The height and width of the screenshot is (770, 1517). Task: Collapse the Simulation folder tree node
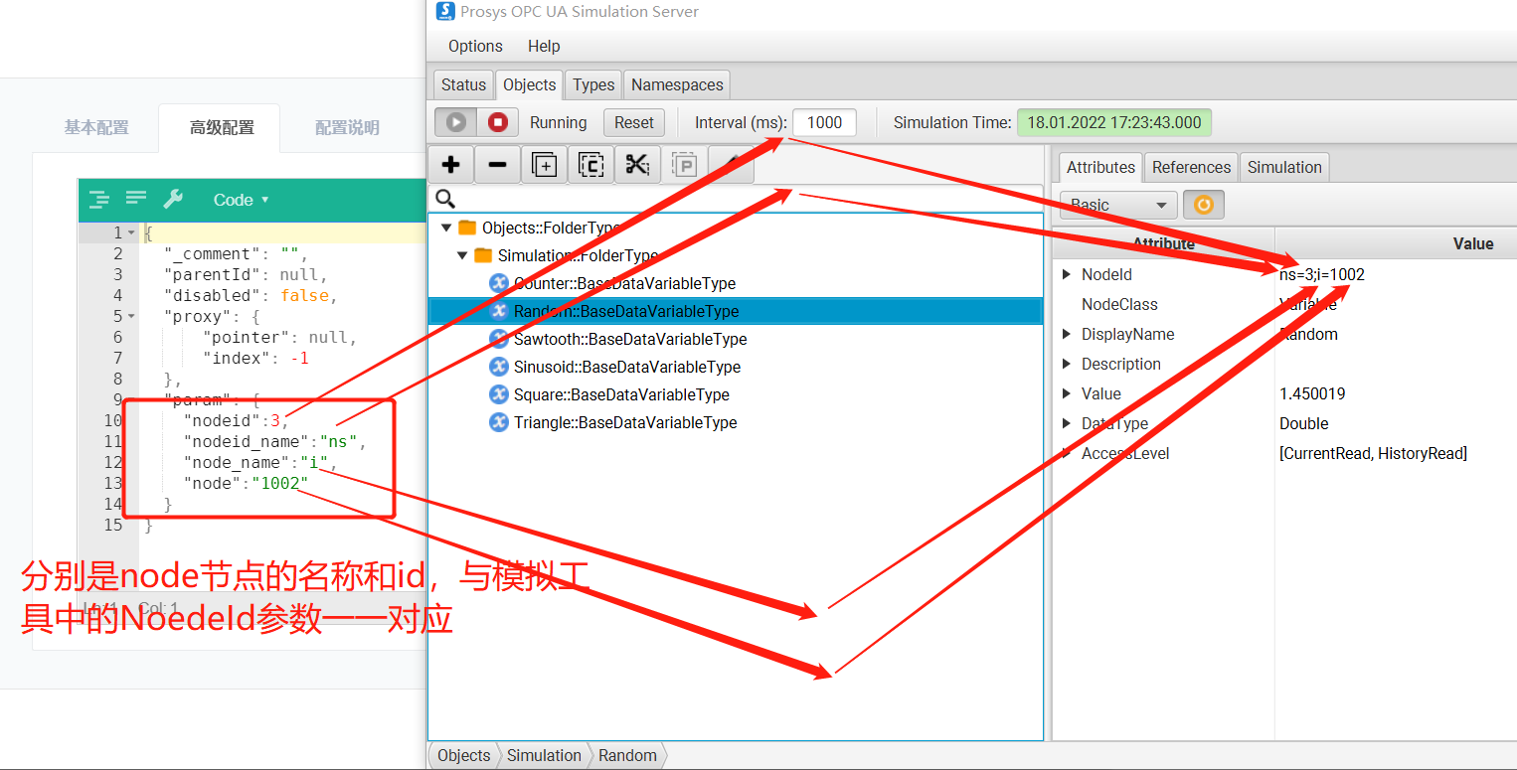click(x=463, y=255)
